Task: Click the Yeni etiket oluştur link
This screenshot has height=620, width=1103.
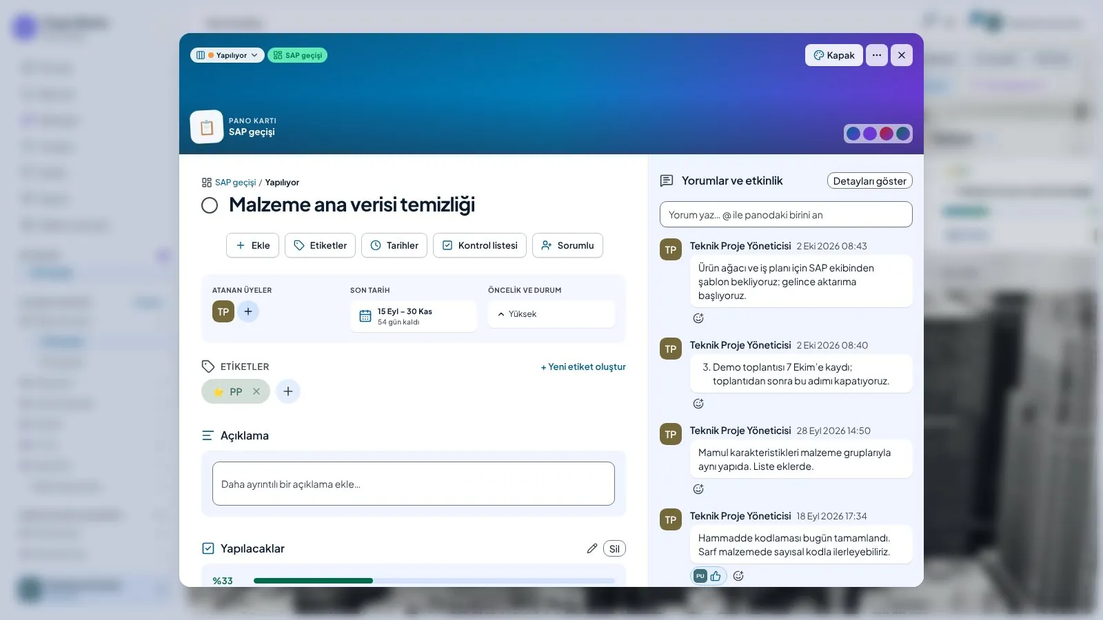Action: (583, 366)
